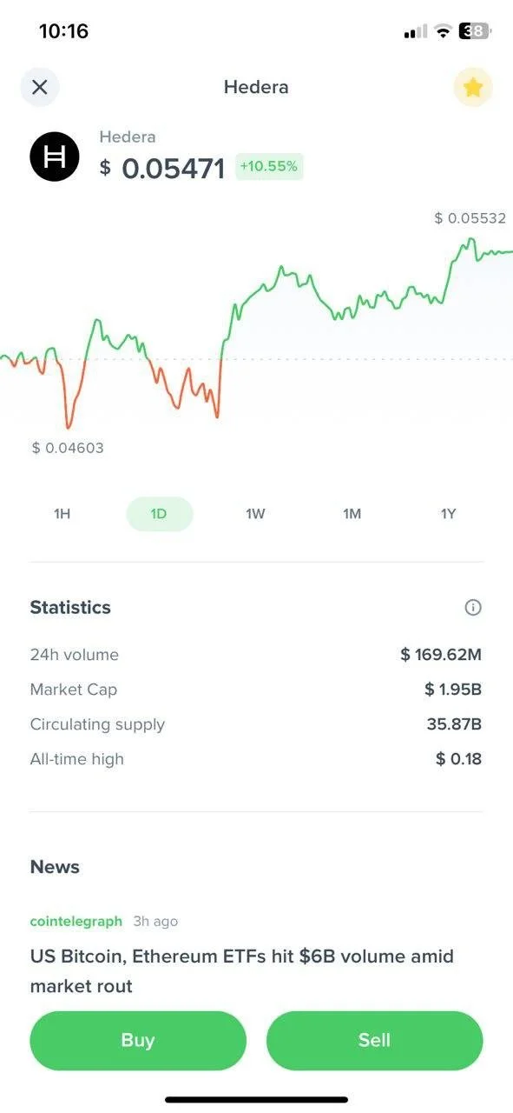Screen dimensions: 513x1113
Task: Switch chart to 1M range
Action: click(x=352, y=514)
